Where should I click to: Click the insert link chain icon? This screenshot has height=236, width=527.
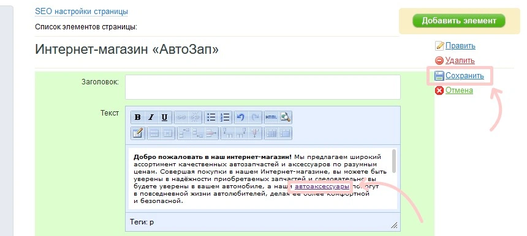point(181,117)
